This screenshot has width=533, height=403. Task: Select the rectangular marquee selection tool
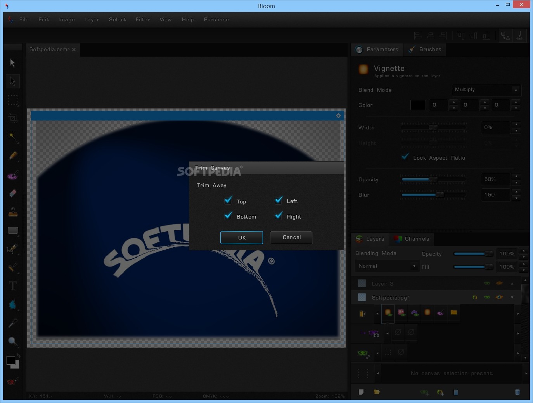pos(13,100)
